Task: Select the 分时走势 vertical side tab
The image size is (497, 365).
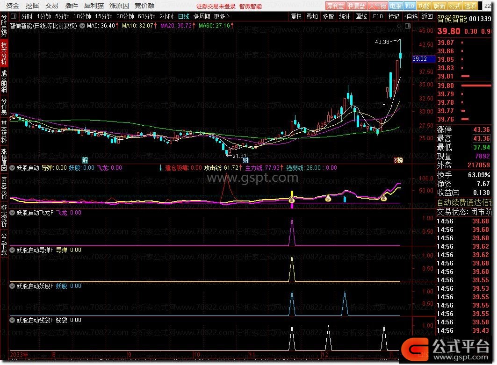Action: 4,25
